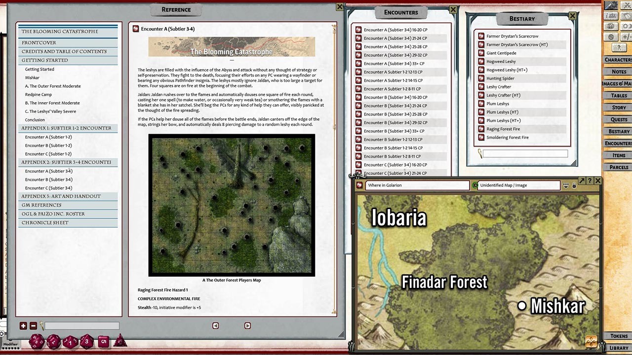Click the quill pointer toggle in the Bestiary window

coord(480,154)
